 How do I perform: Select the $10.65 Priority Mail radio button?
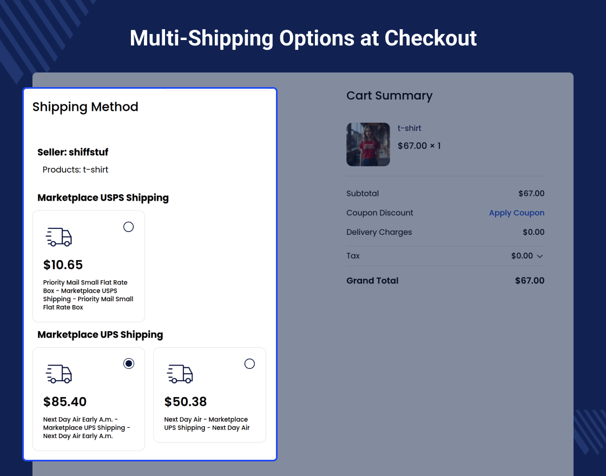coord(128,227)
